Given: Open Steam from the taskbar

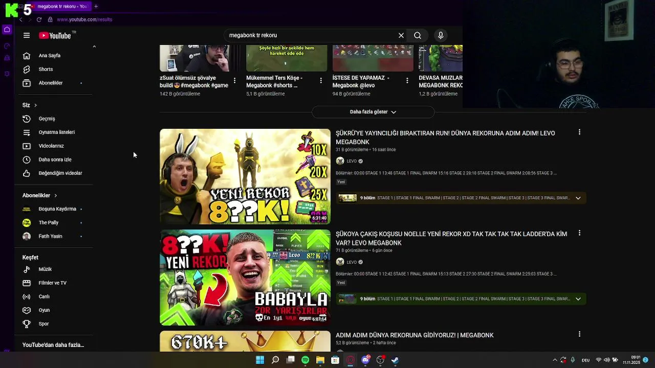Looking at the screenshot, I should pos(395,360).
